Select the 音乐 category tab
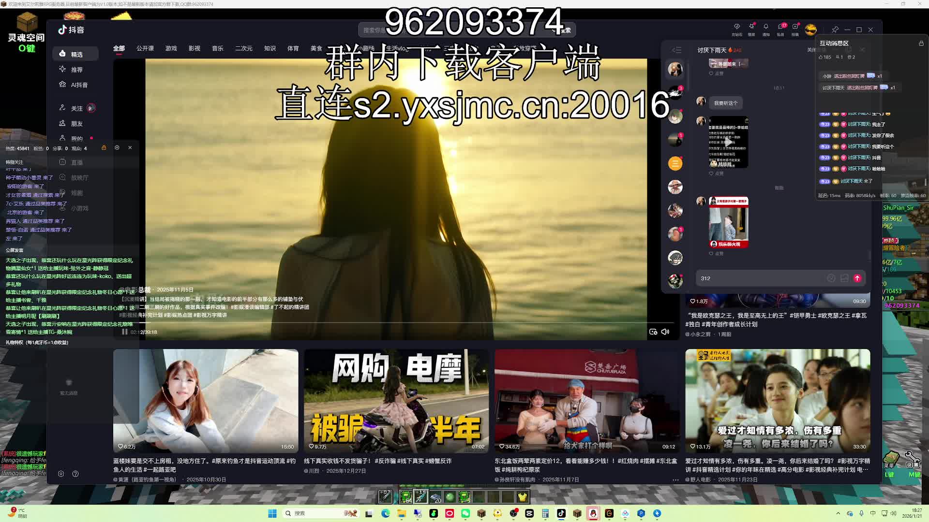This screenshot has width=929, height=522. (217, 48)
